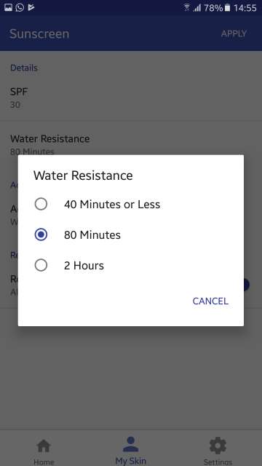Screen dimensions: 262x466
Task: Open the Settings gear icon
Action: pyautogui.click(x=218, y=446)
